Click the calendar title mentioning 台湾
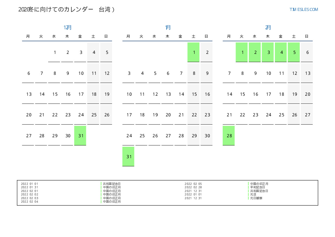335x237 pixels. [66, 9]
